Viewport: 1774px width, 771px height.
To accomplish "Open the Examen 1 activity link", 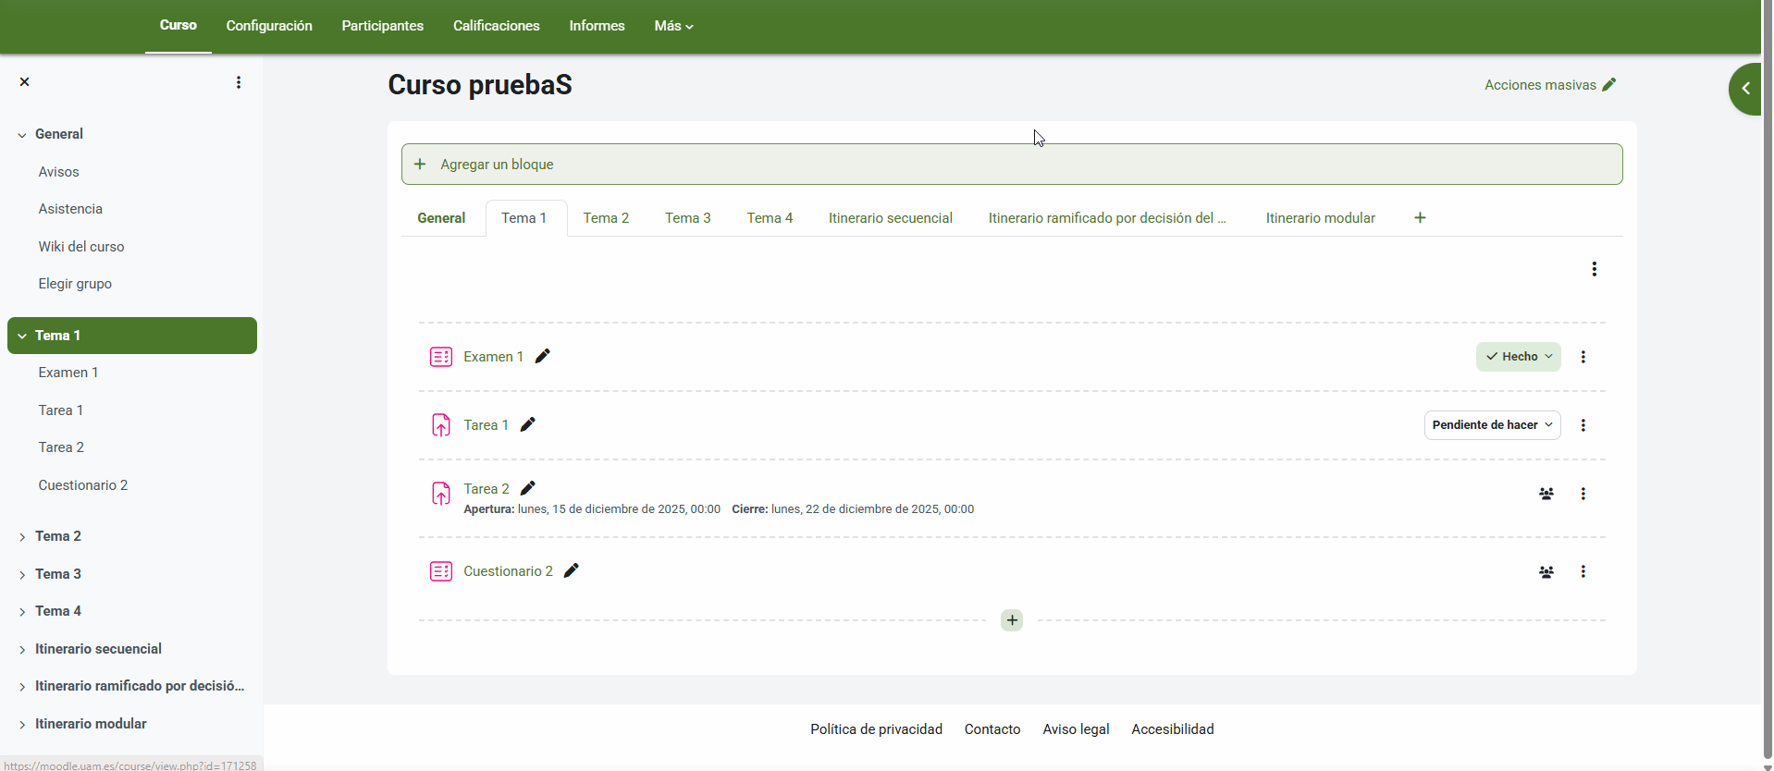I will (493, 357).
